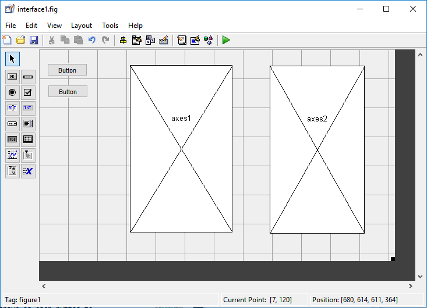
Task: Close the interface1.fig window
Action: point(413,9)
